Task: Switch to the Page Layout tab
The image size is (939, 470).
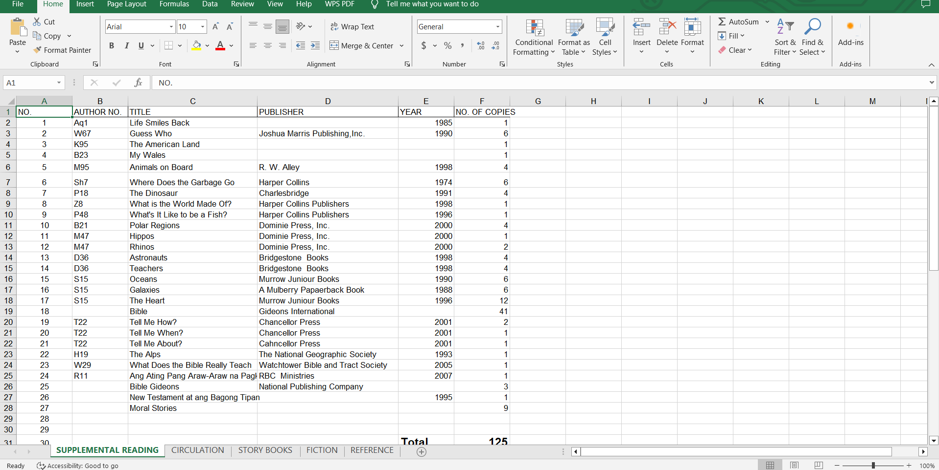Action: pyautogui.click(x=126, y=4)
